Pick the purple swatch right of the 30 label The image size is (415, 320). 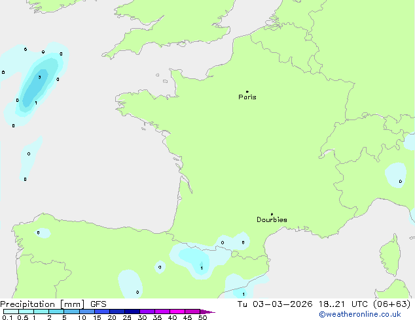[x=147, y=312]
